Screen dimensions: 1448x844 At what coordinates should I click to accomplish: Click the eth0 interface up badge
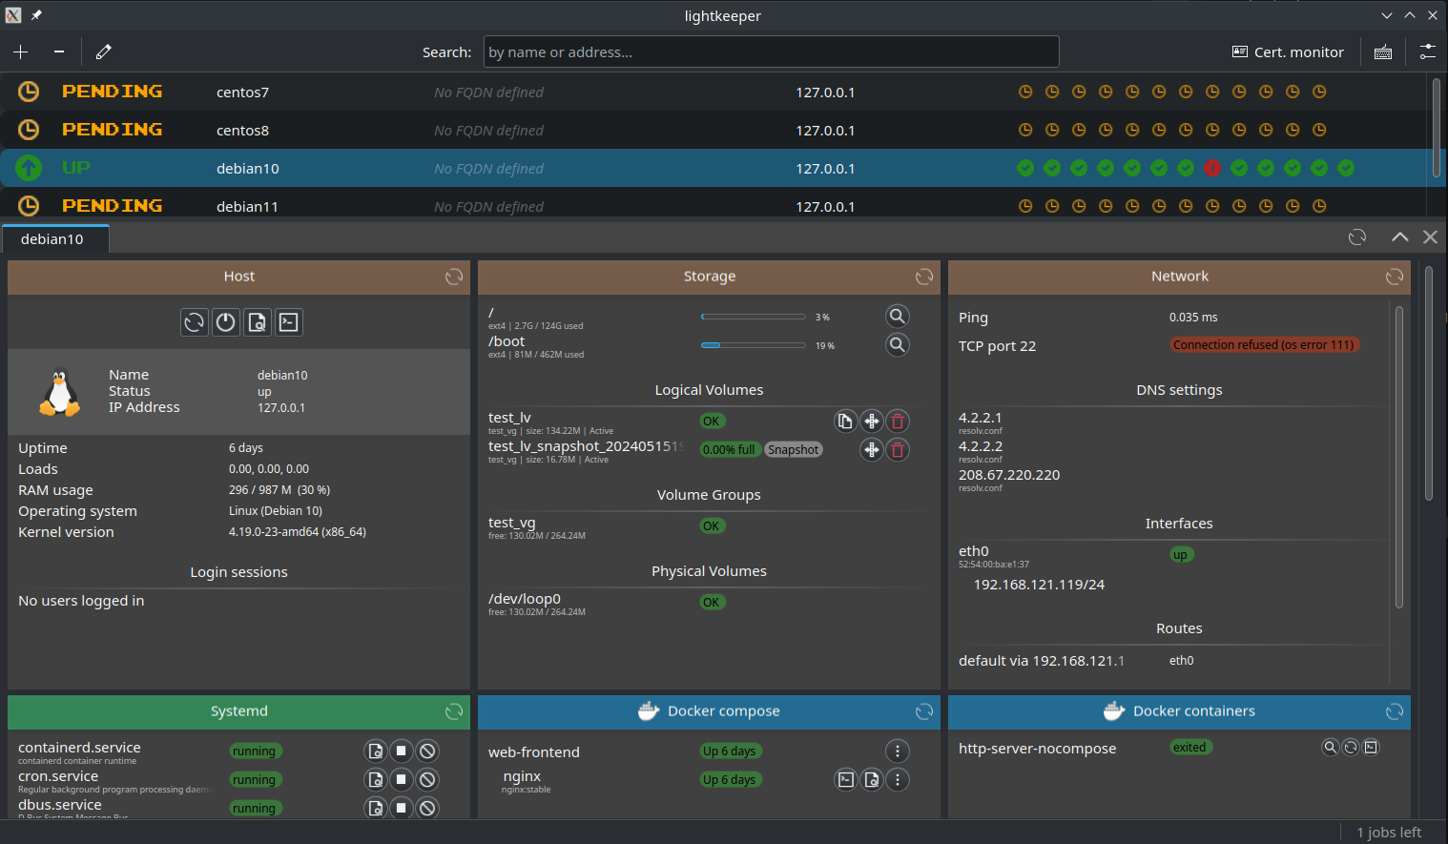(x=1181, y=555)
